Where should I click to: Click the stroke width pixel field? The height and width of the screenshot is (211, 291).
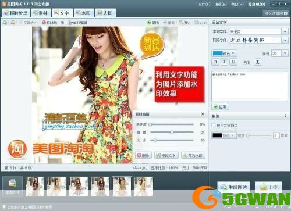pos(276,135)
